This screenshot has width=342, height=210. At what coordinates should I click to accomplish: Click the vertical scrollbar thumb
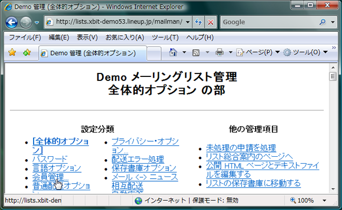coord(333,76)
